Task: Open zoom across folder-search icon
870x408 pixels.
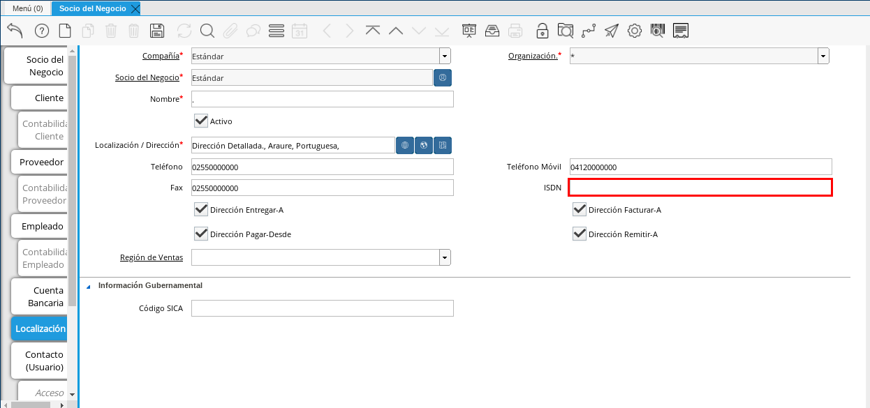Action: point(566,31)
